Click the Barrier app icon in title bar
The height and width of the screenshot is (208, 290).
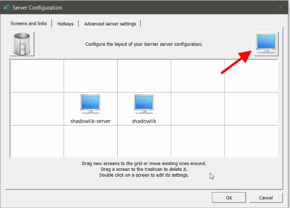pyautogui.click(x=7, y=8)
